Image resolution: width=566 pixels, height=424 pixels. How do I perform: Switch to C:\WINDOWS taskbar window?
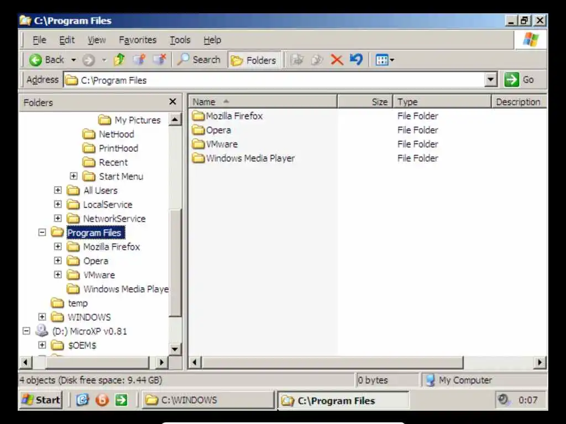point(208,400)
